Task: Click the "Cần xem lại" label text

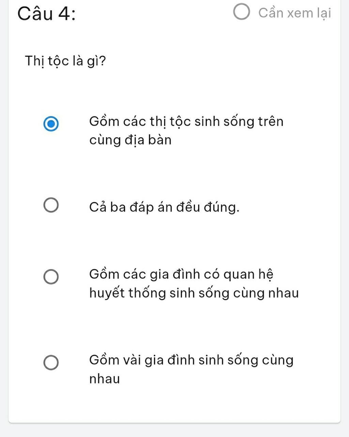Action: coord(294,13)
